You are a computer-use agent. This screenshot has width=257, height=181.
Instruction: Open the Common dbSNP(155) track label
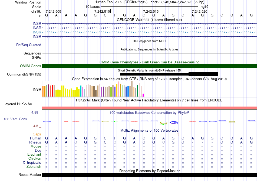pyautogui.click(x=24, y=74)
